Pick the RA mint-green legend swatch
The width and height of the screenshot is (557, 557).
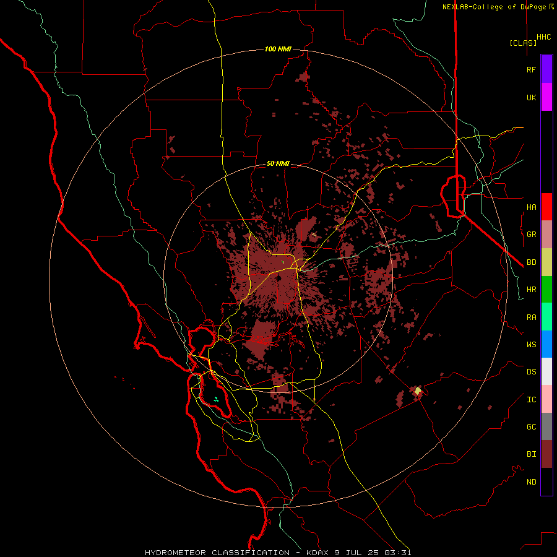point(546,317)
